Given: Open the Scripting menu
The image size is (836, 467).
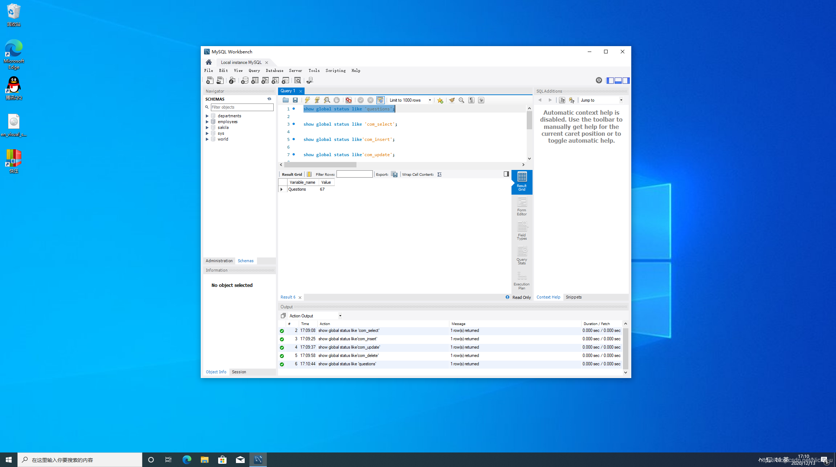Looking at the screenshot, I should pyautogui.click(x=335, y=70).
